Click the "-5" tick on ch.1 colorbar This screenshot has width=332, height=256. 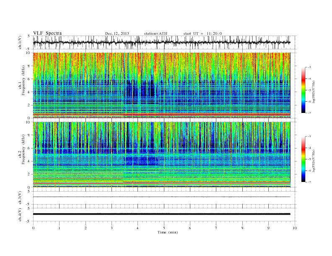tap(309, 90)
